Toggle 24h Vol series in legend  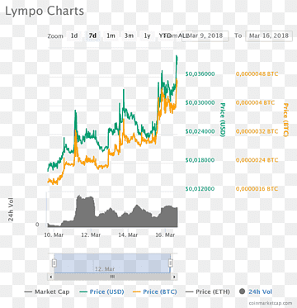(x=256, y=291)
